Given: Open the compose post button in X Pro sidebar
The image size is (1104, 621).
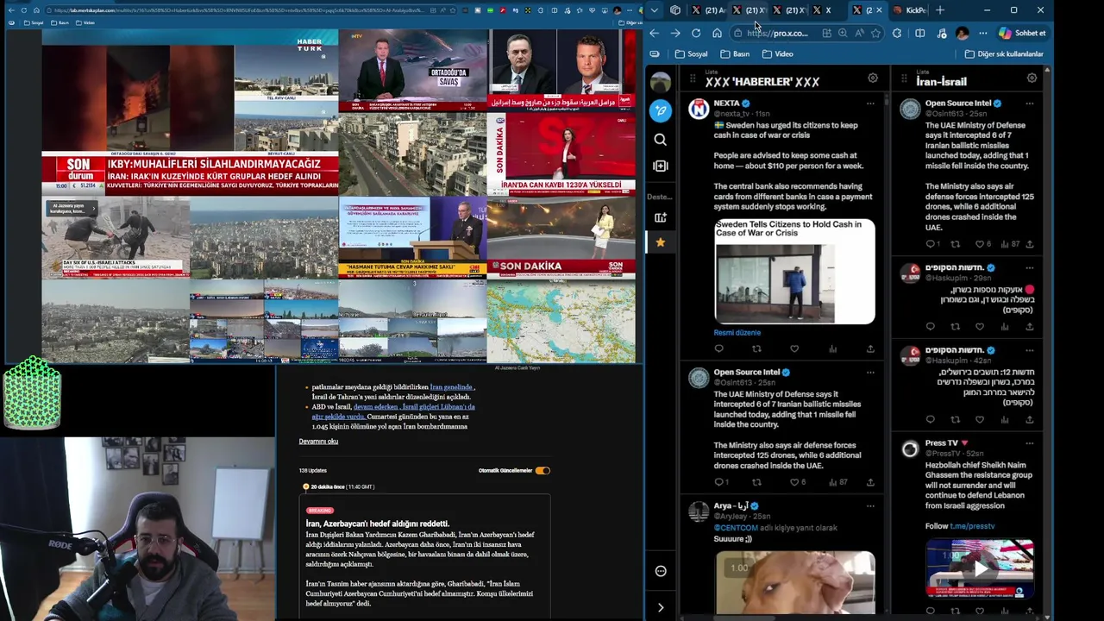Looking at the screenshot, I should (661, 110).
